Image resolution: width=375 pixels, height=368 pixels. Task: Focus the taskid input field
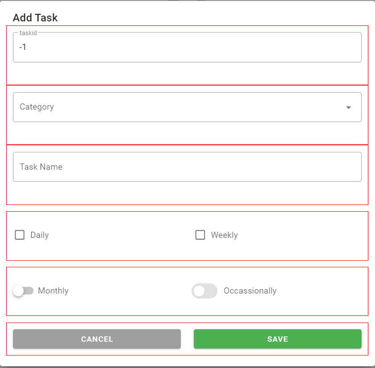point(187,47)
